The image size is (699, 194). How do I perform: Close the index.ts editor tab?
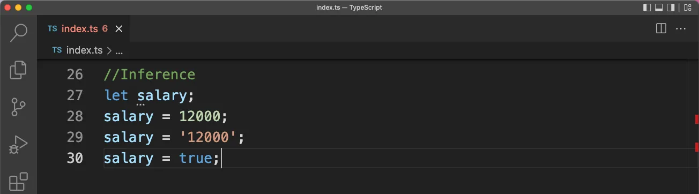(119, 29)
